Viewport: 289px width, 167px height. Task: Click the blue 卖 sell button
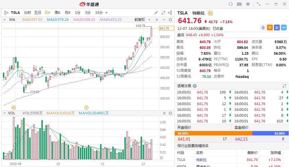277,27
